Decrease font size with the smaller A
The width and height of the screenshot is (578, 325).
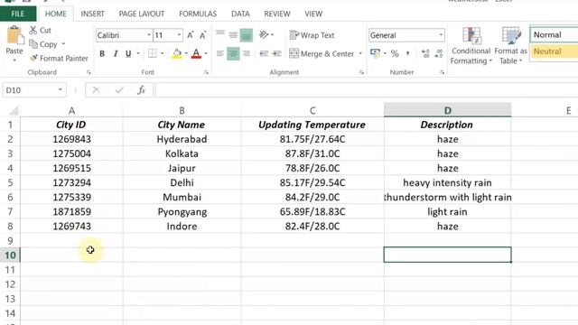tap(202, 35)
